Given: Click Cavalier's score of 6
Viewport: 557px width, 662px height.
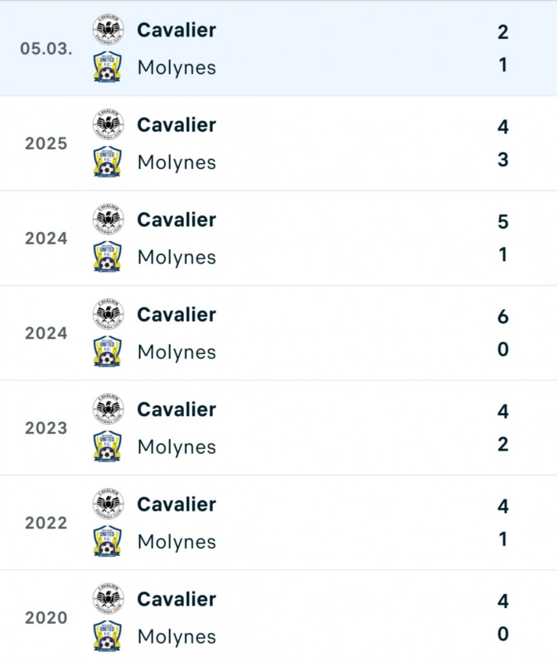Looking at the screenshot, I should tap(502, 316).
